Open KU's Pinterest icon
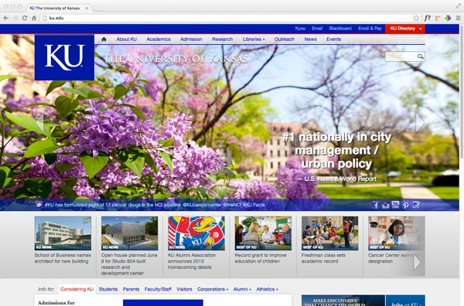The image size is (464, 306). click(406, 205)
